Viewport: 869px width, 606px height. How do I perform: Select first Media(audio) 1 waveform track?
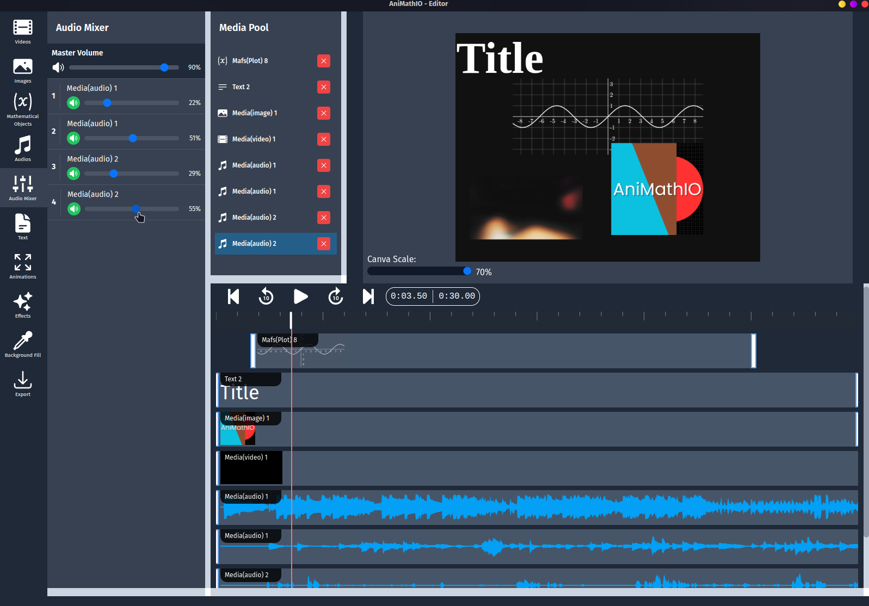(537, 508)
